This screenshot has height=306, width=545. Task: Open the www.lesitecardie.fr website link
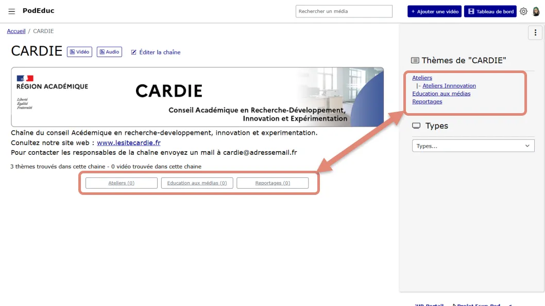coord(129,142)
